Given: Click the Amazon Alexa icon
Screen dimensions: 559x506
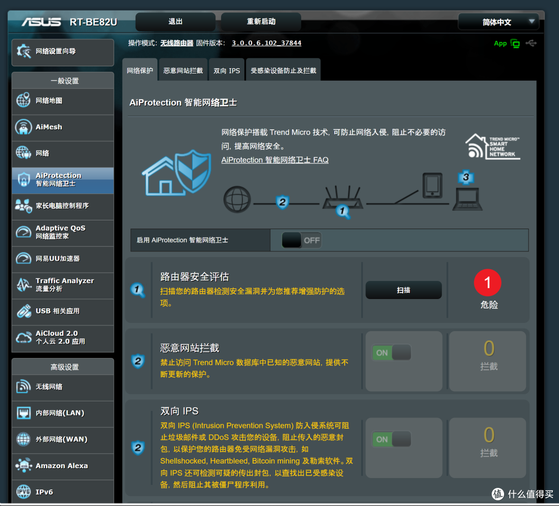Looking at the screenshot, I should point(23,465).
